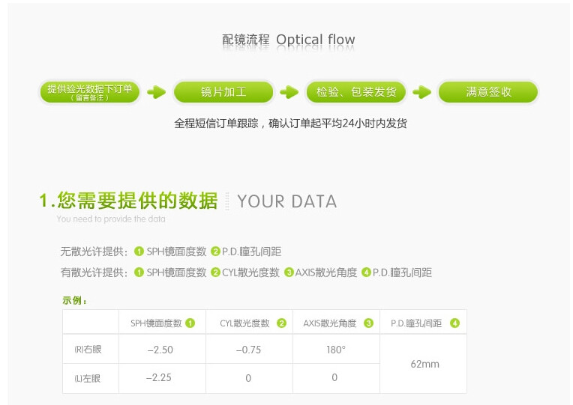Click the 镜片加工 step button
573x405 pixels.
pos(223,92)
